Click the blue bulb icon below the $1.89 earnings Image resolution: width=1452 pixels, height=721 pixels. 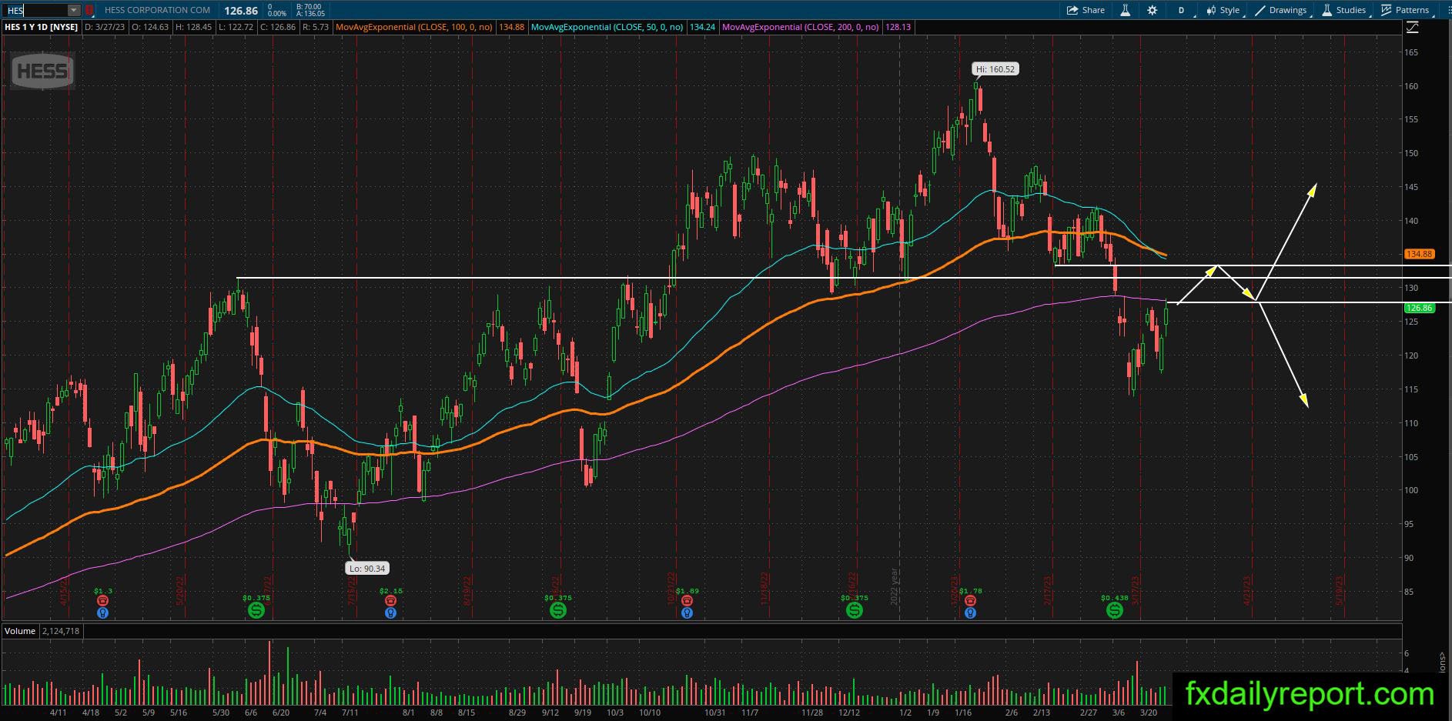[x=687, y=613]
